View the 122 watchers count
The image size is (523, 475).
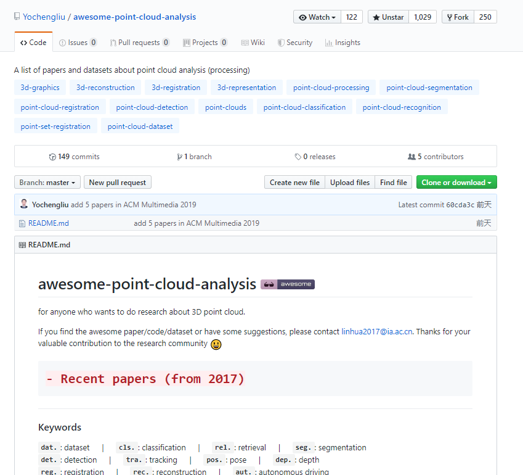pos(352,17)
